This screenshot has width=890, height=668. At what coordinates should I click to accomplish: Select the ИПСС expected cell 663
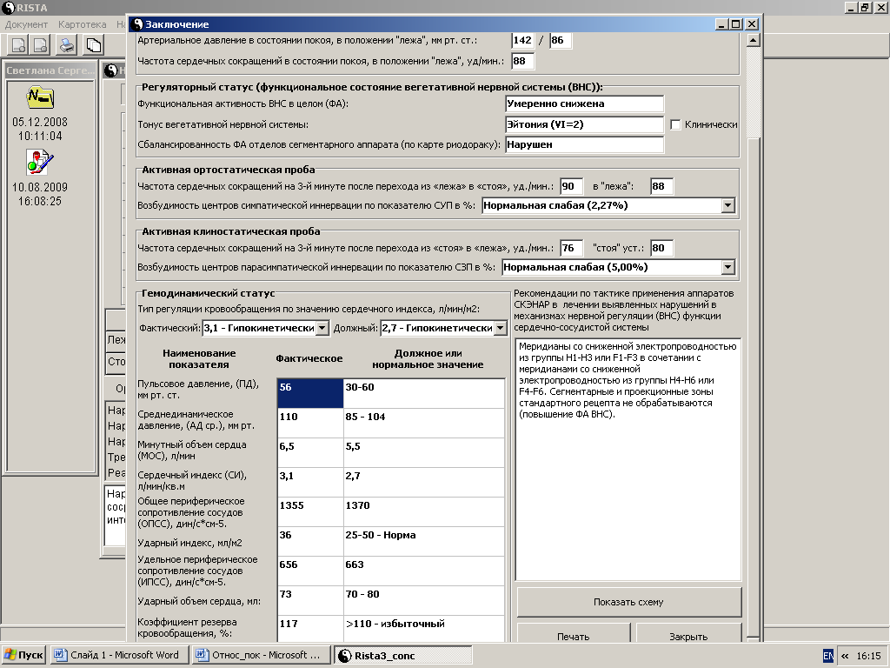point(424,571)
